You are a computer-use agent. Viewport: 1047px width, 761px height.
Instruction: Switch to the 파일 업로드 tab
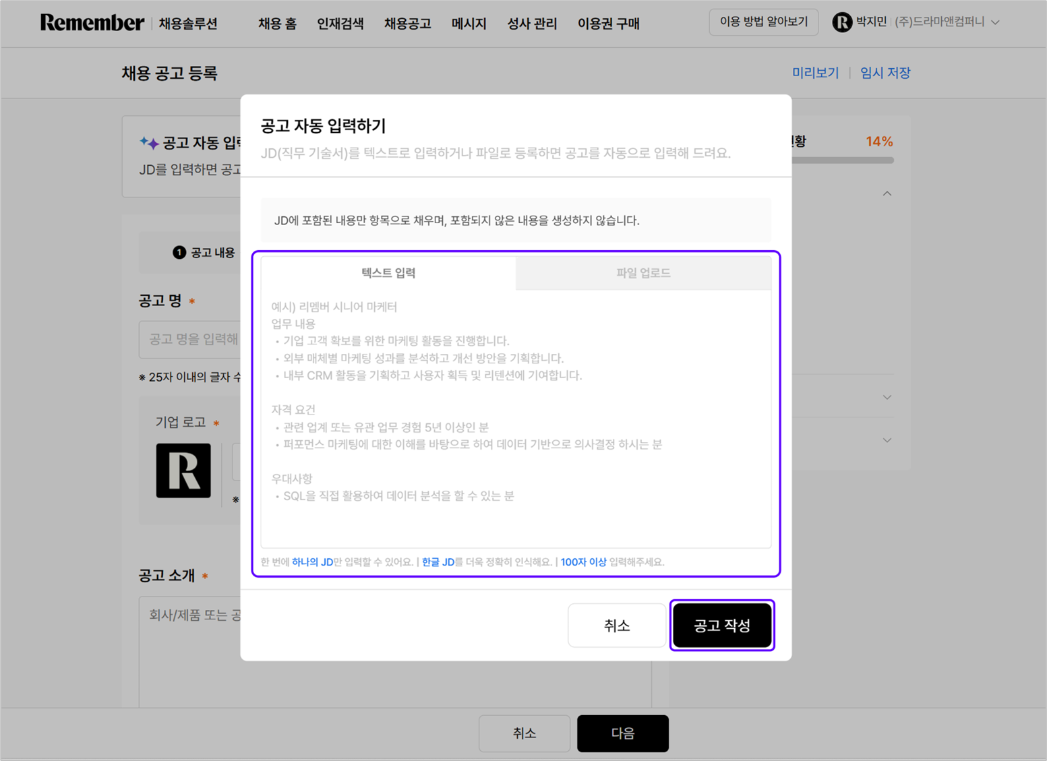point(643,273)
